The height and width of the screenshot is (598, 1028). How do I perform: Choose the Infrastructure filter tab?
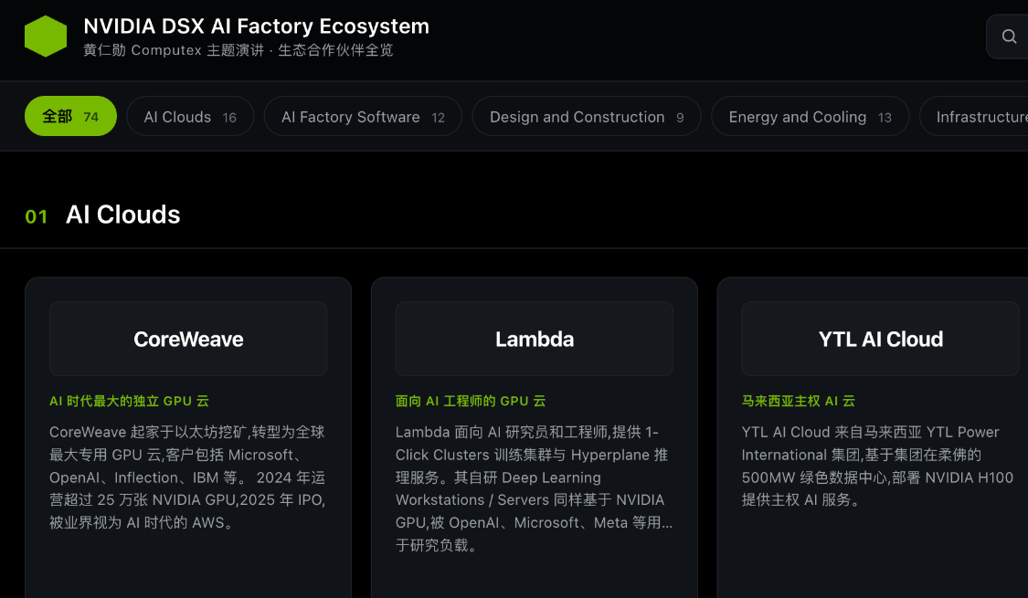point(974,117)
